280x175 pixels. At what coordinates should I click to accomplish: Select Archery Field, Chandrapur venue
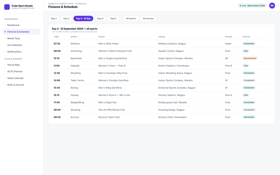(172, 117)
